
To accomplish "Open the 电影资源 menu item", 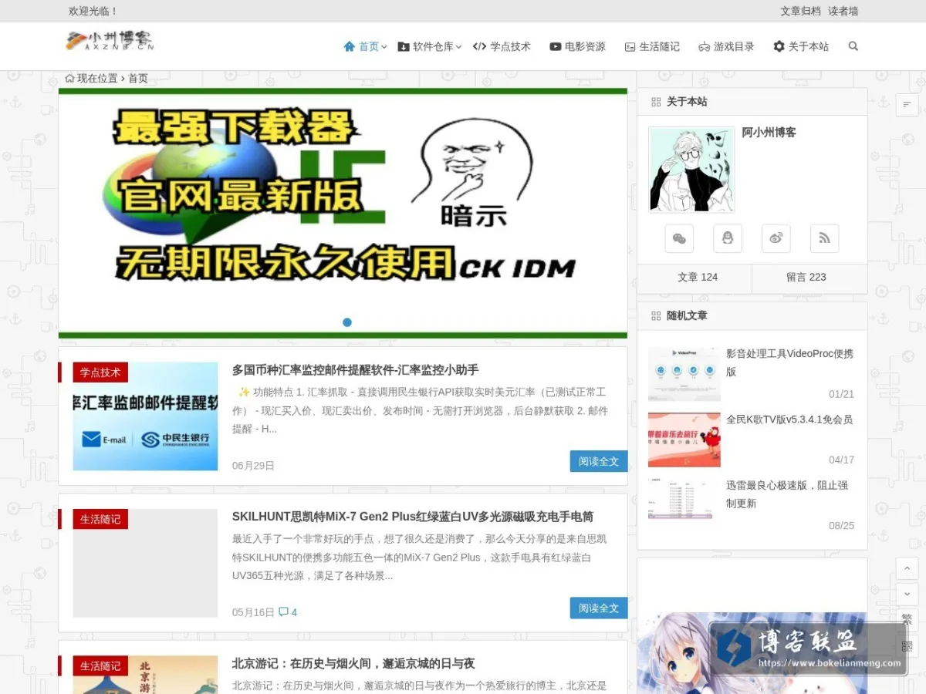I will point(577,46).
